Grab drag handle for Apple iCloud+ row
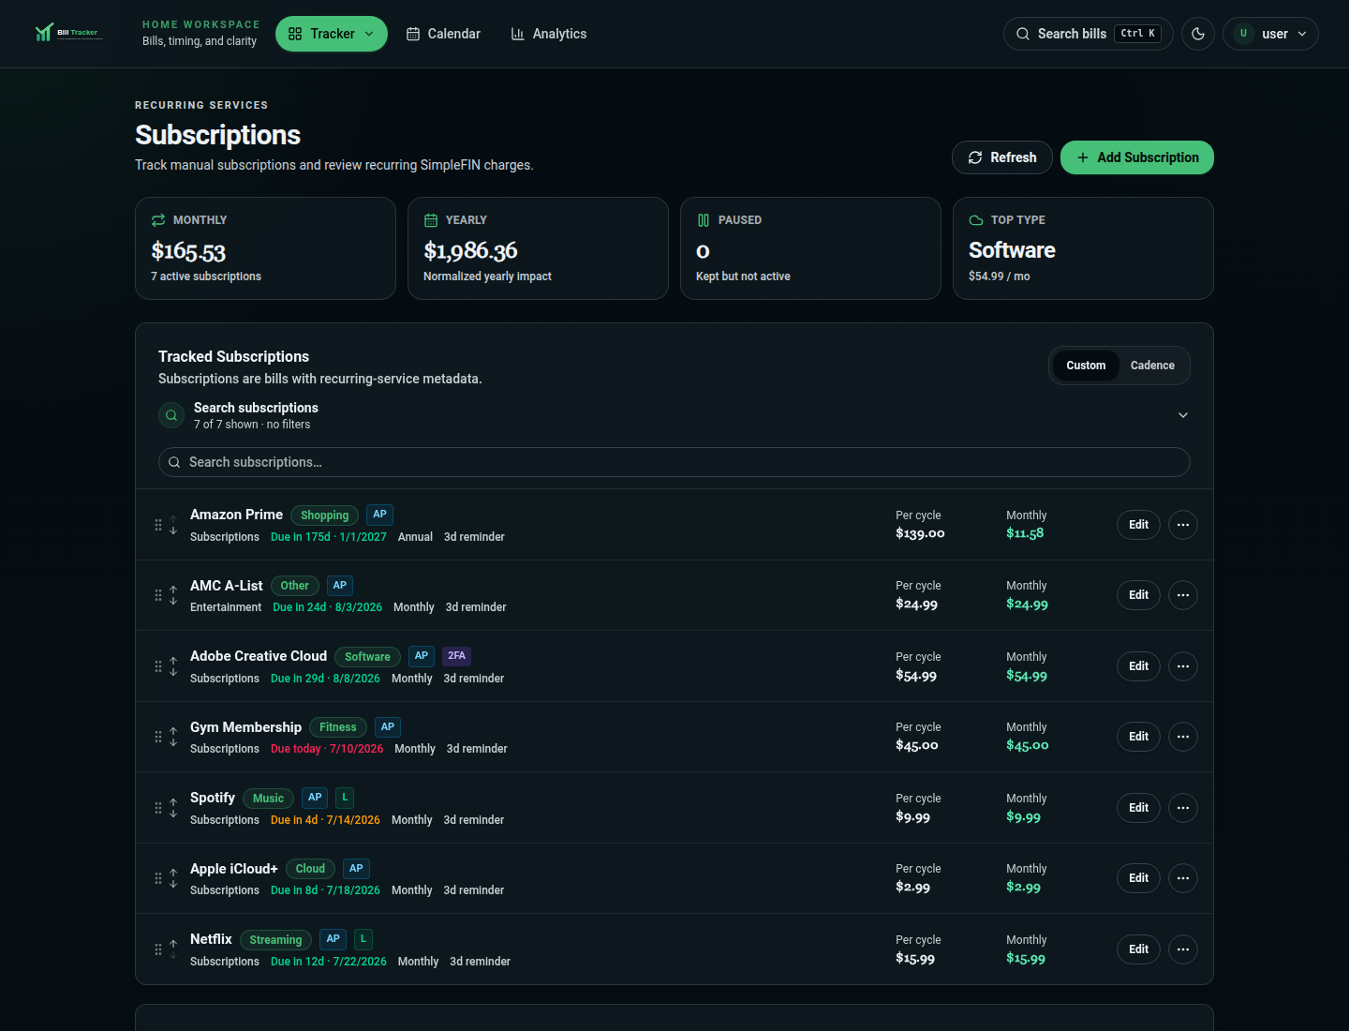The height and width of the screenshot is (1031, 1349). 158,878
